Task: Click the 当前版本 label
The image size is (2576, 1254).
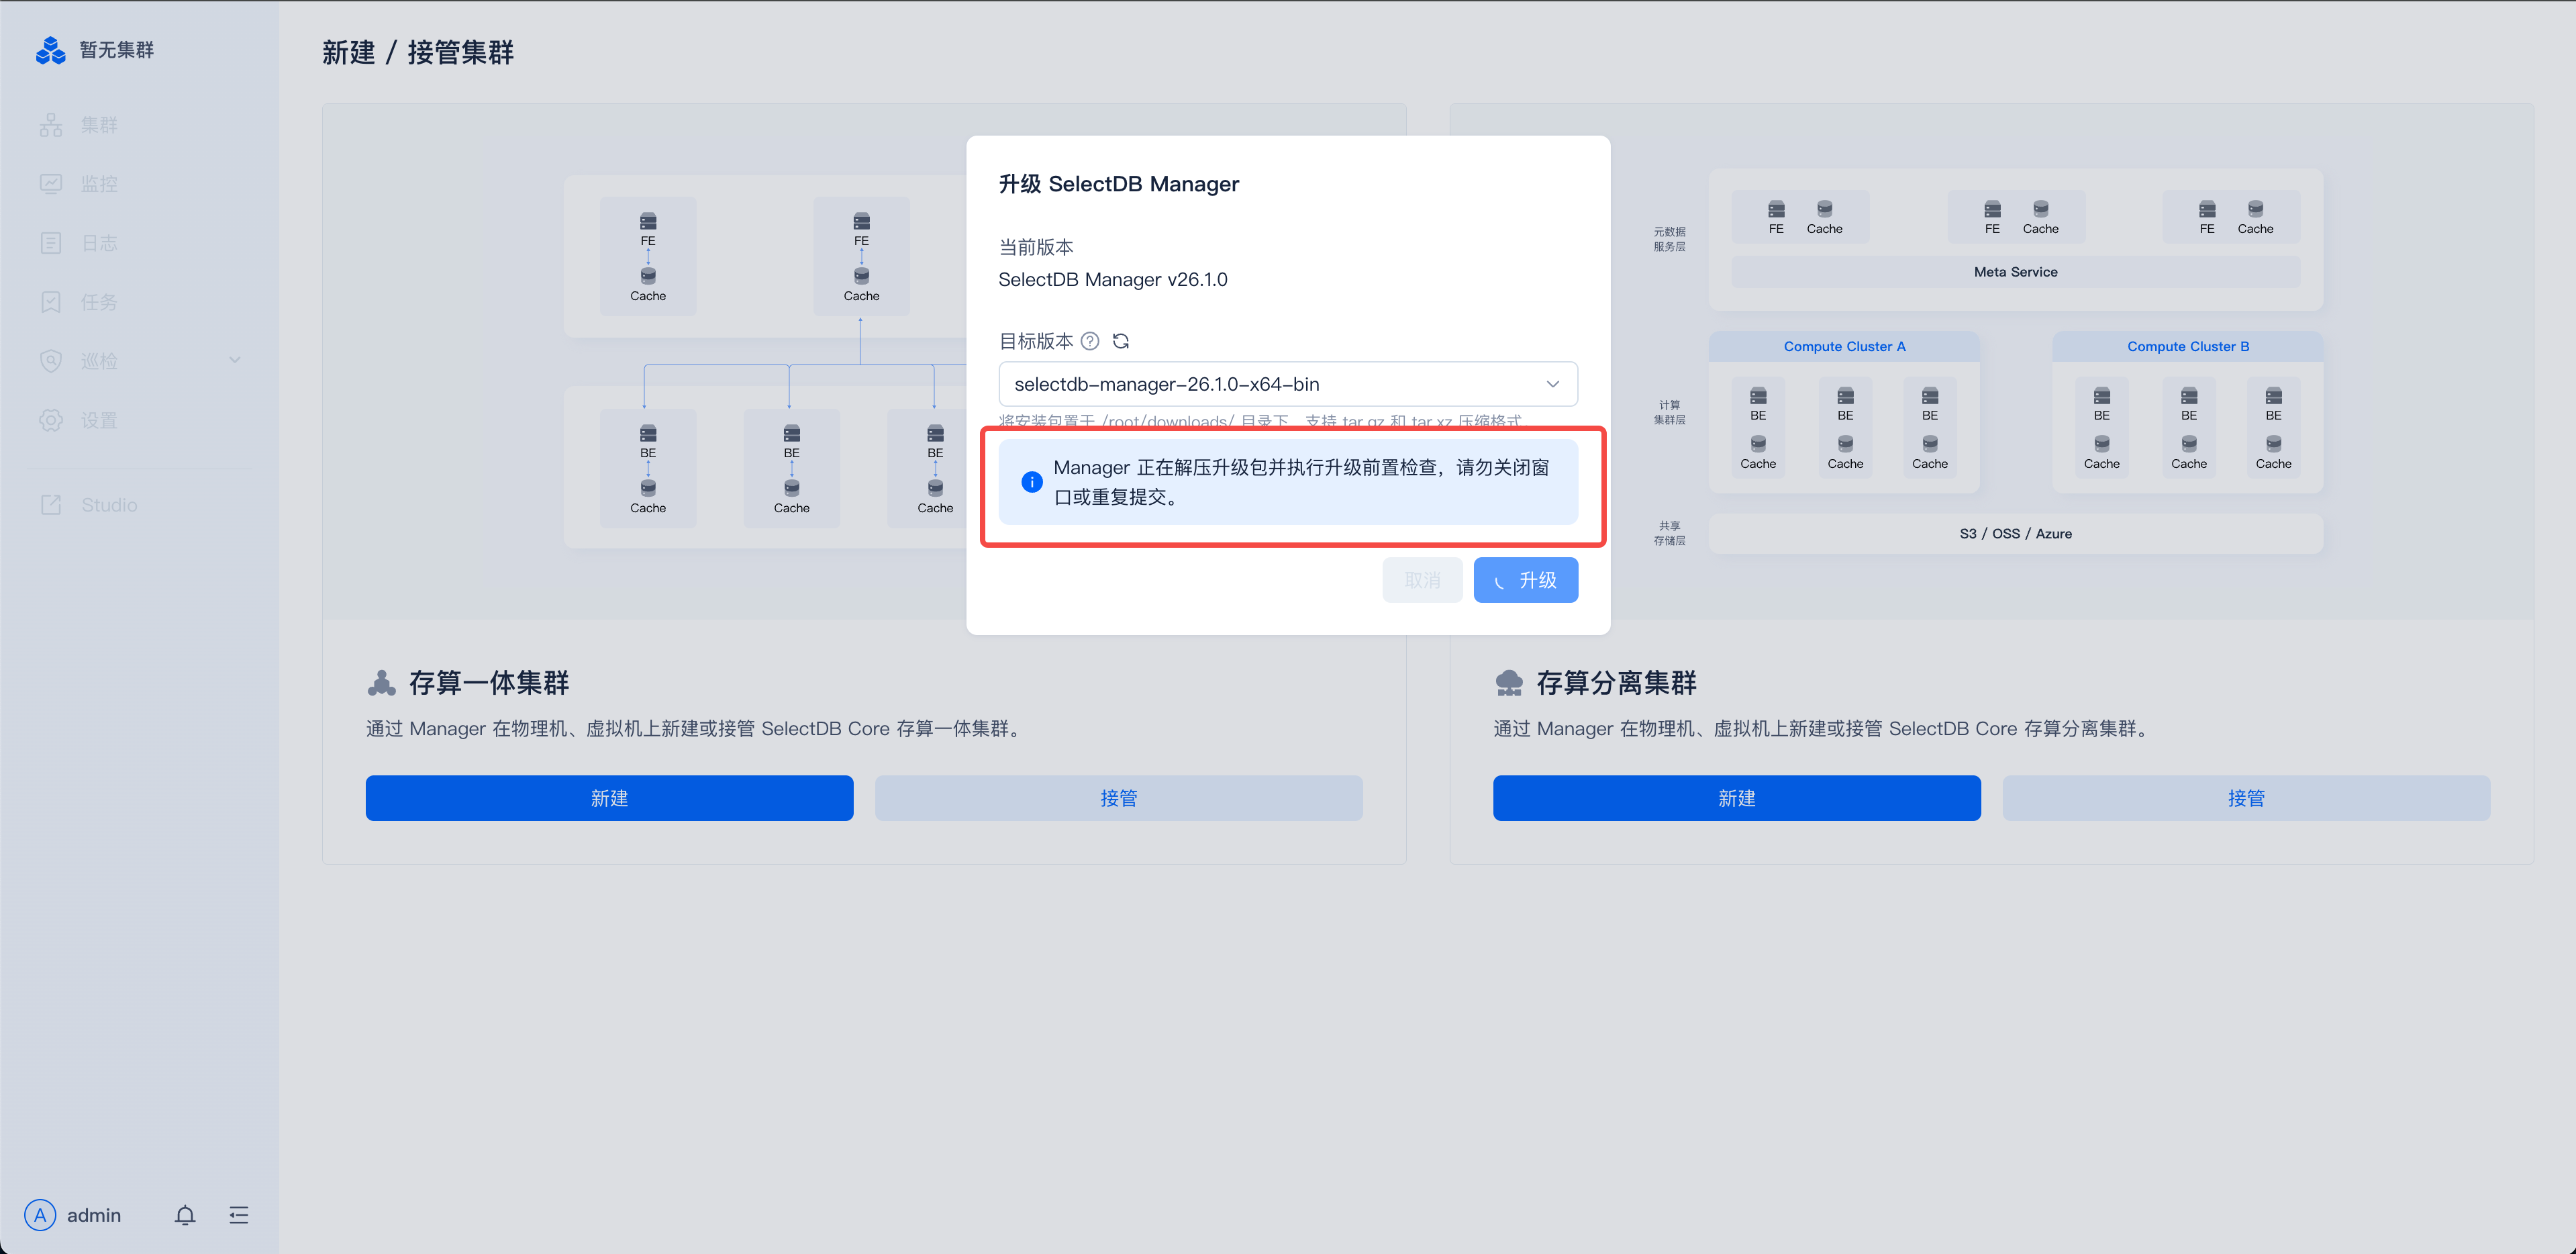Action: click(1035, 247)
